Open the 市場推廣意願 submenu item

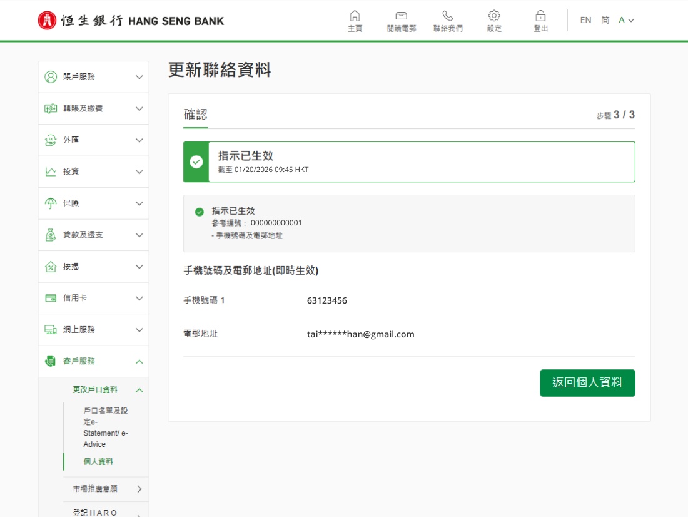coord(95,489)
